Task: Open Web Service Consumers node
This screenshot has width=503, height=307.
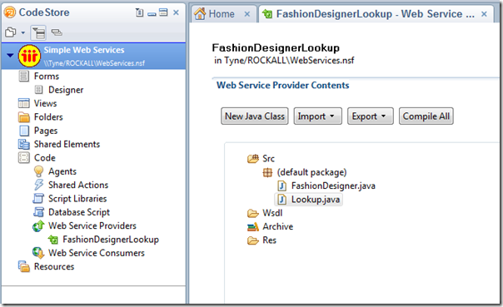Action: click(97, 253)
